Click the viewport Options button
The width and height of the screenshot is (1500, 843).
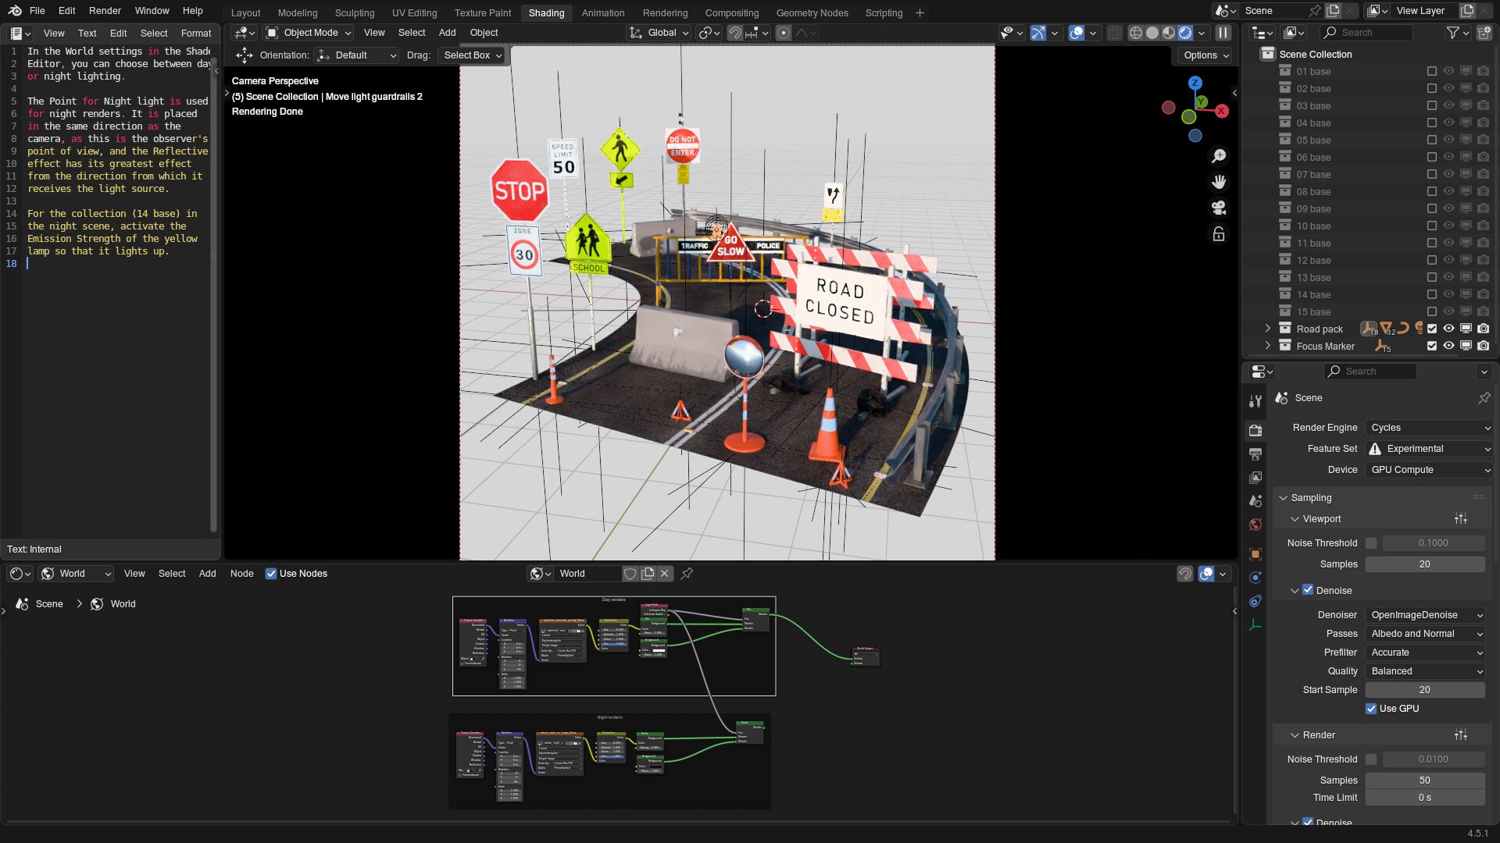tap(1205, 55)
